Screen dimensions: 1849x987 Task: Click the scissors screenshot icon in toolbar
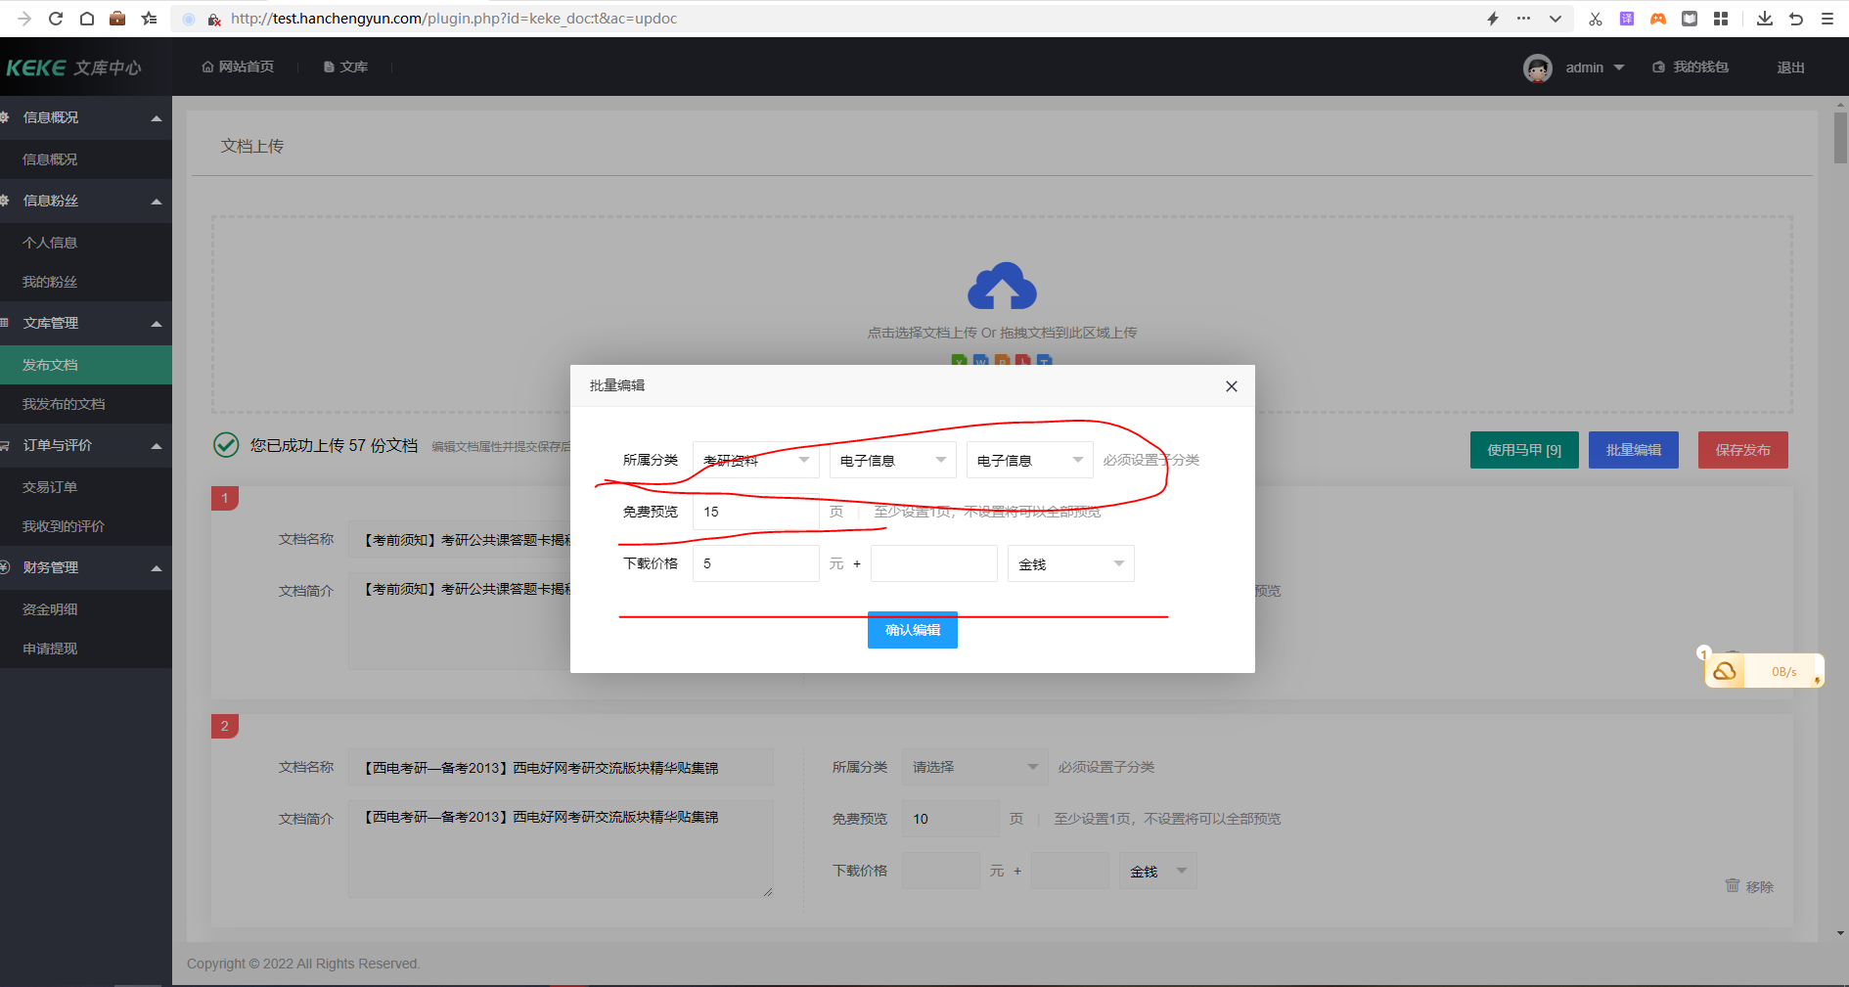(x=1595, y=19)
